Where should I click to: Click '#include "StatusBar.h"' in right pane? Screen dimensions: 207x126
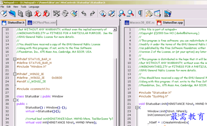pos(155,93)
